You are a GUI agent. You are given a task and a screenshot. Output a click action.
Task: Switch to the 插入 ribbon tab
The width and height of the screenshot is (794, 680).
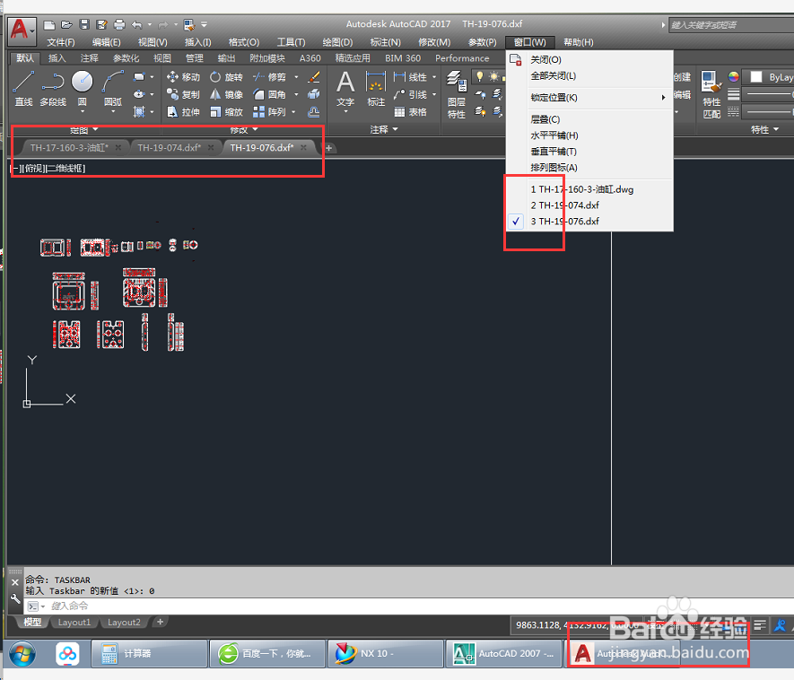(x=57, y=58)
